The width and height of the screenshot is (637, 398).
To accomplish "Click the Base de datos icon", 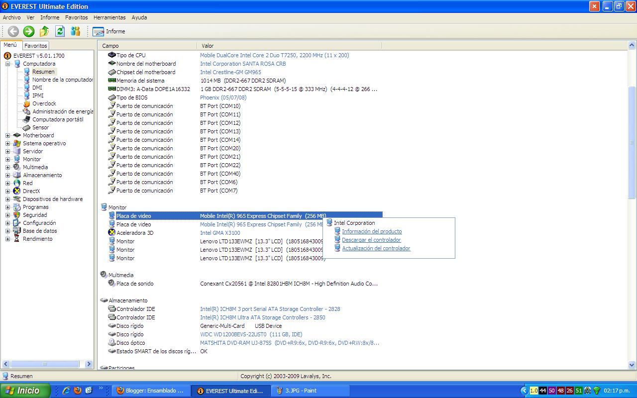I will point(17,231).
